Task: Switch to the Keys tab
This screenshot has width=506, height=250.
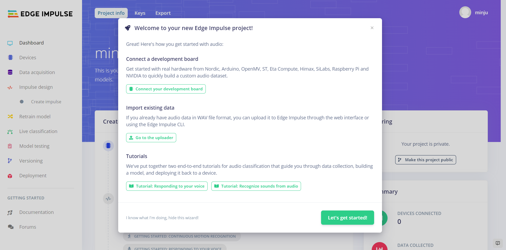Action: (140, 13)
